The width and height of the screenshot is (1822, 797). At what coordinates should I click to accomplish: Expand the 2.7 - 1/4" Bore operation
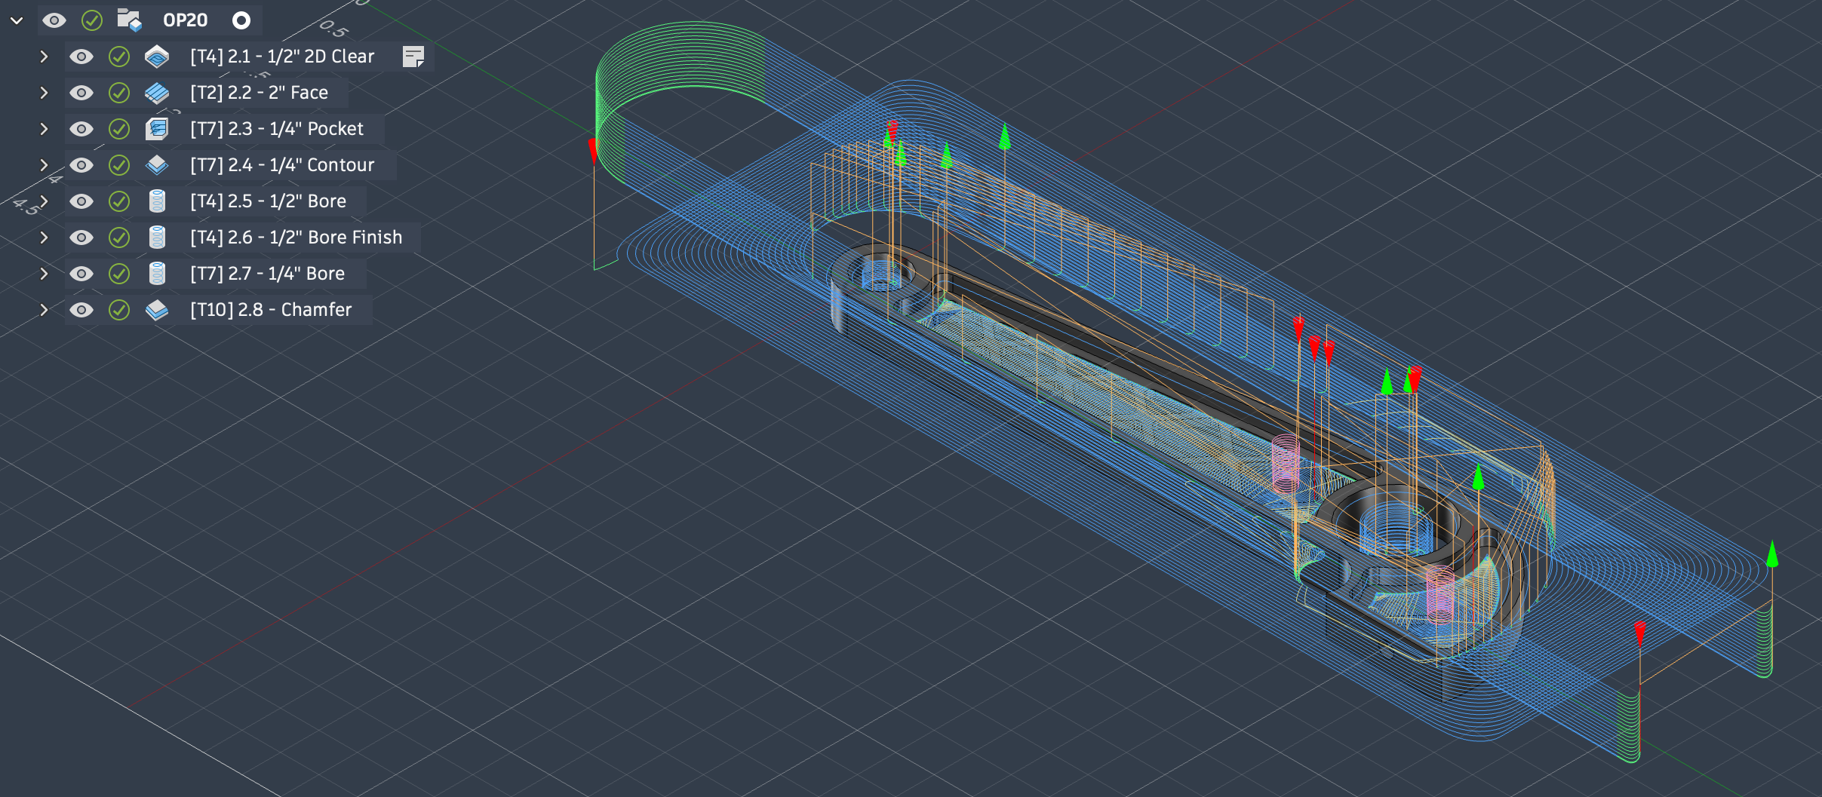[x=44, y=274]
